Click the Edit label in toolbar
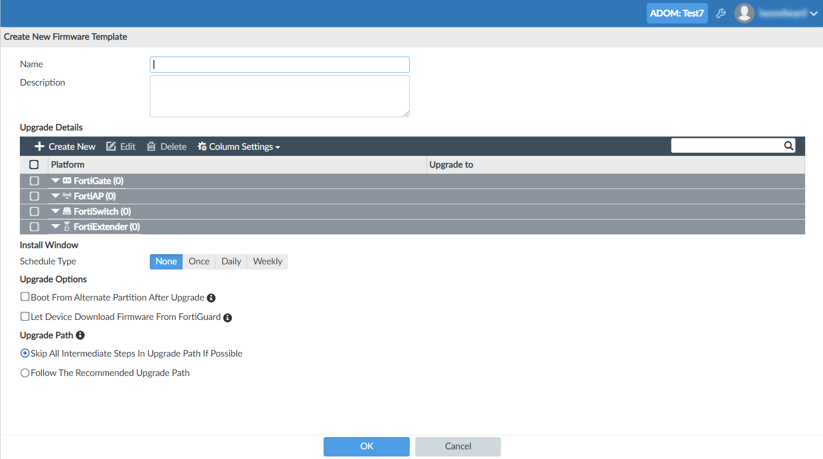The image size is (823, 459). click(x=128, y=147)
